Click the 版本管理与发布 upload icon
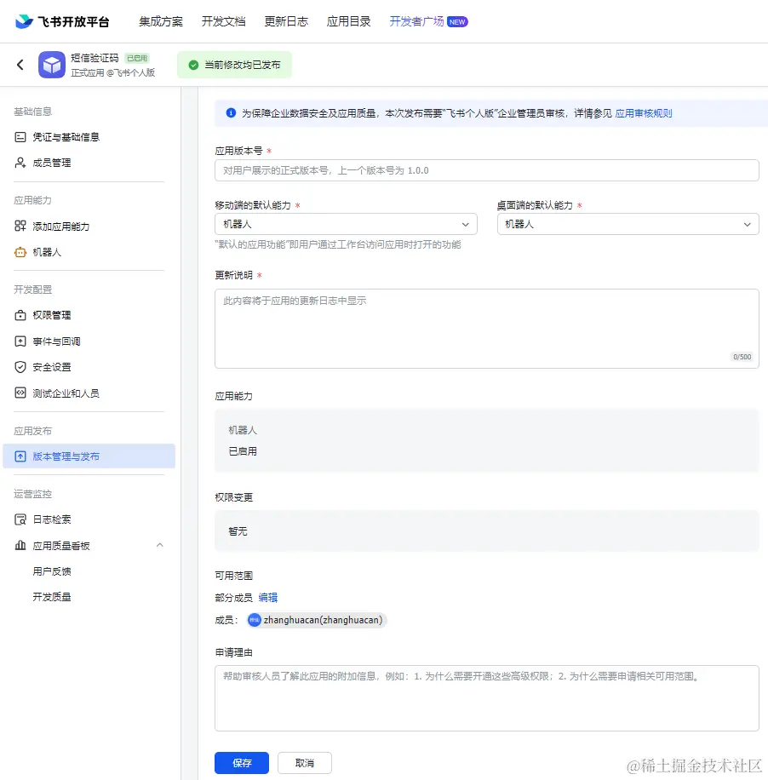This screenshot has height=780, width=768. (20, 456)
